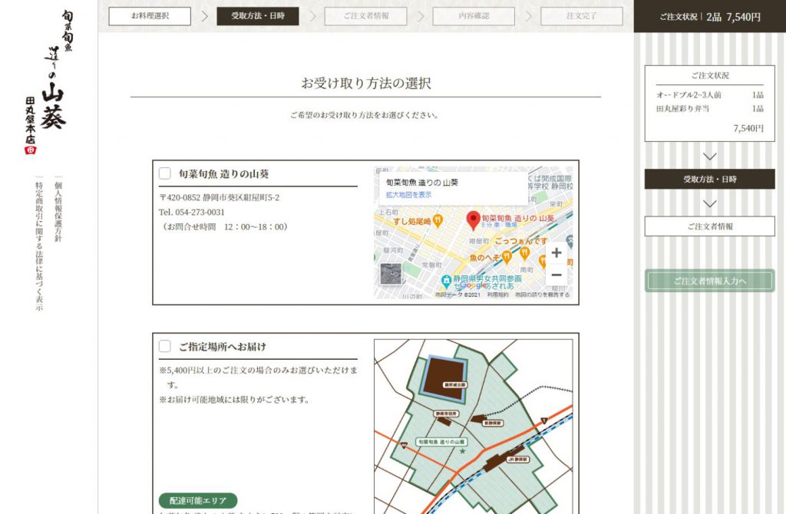Check the ご指定場所へお届け delivery checkbox

click(x=164, y=346)
